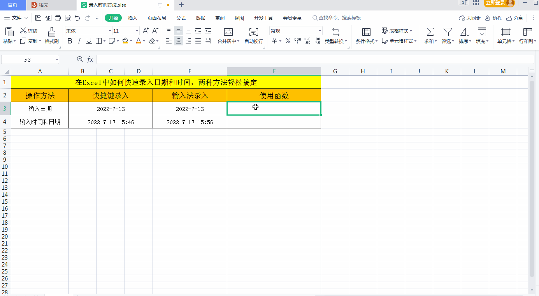This screenshot has width=539, height=296.
Task: Toggle bold formatting
Action: 70,41
